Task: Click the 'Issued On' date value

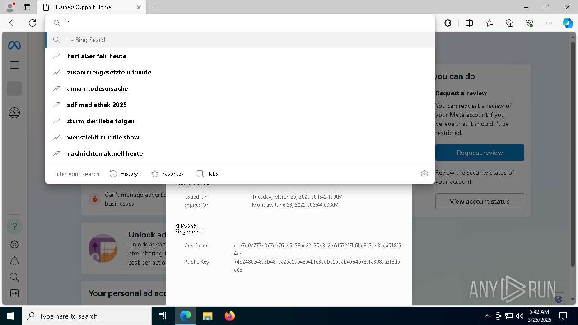Action: tap(297, 197)
